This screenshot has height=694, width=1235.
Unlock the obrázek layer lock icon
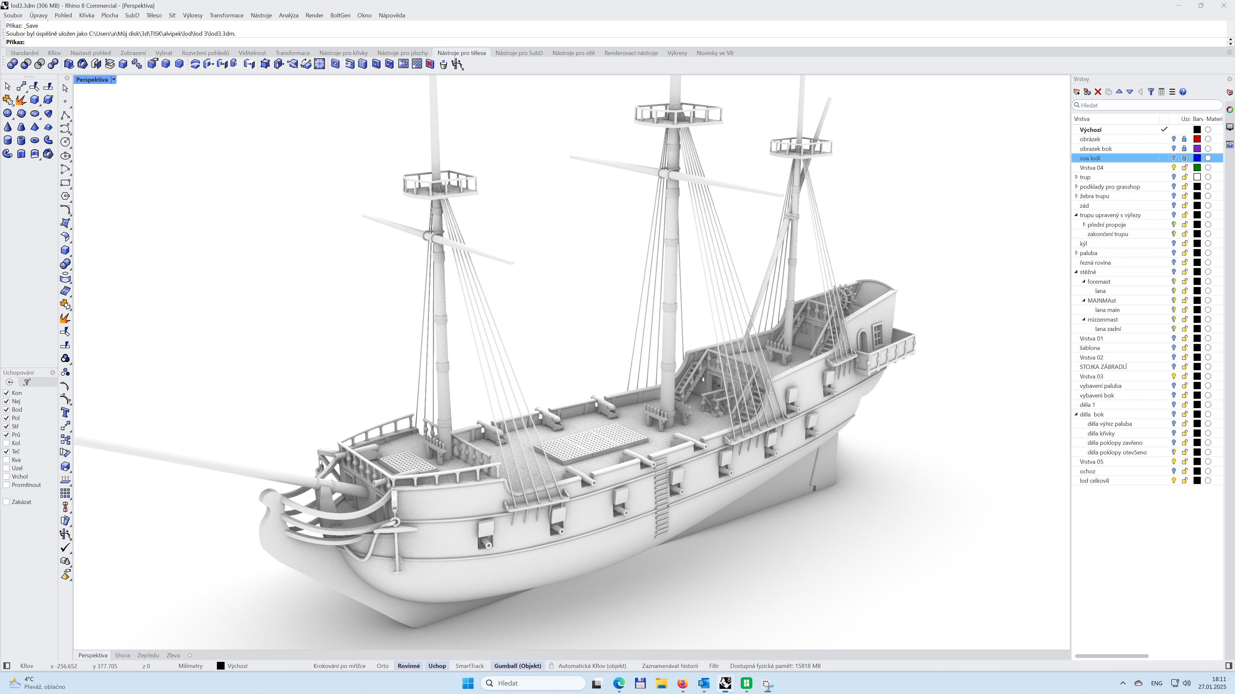(x=1184, y=139)
